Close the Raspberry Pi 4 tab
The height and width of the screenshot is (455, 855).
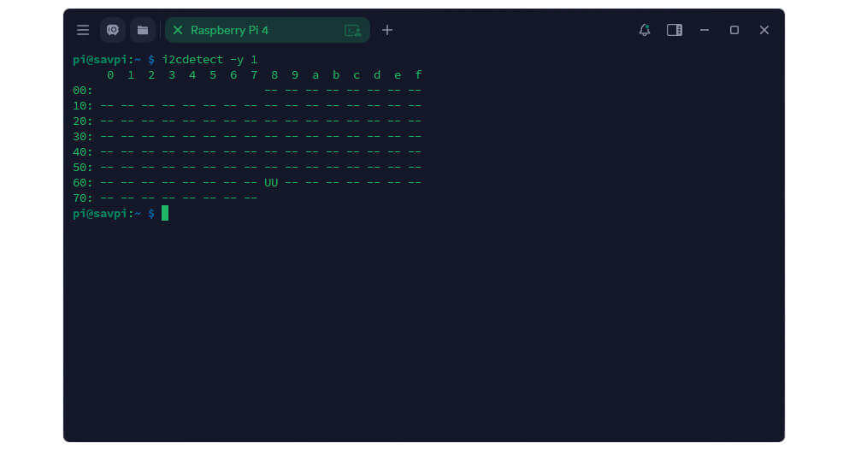178,30
